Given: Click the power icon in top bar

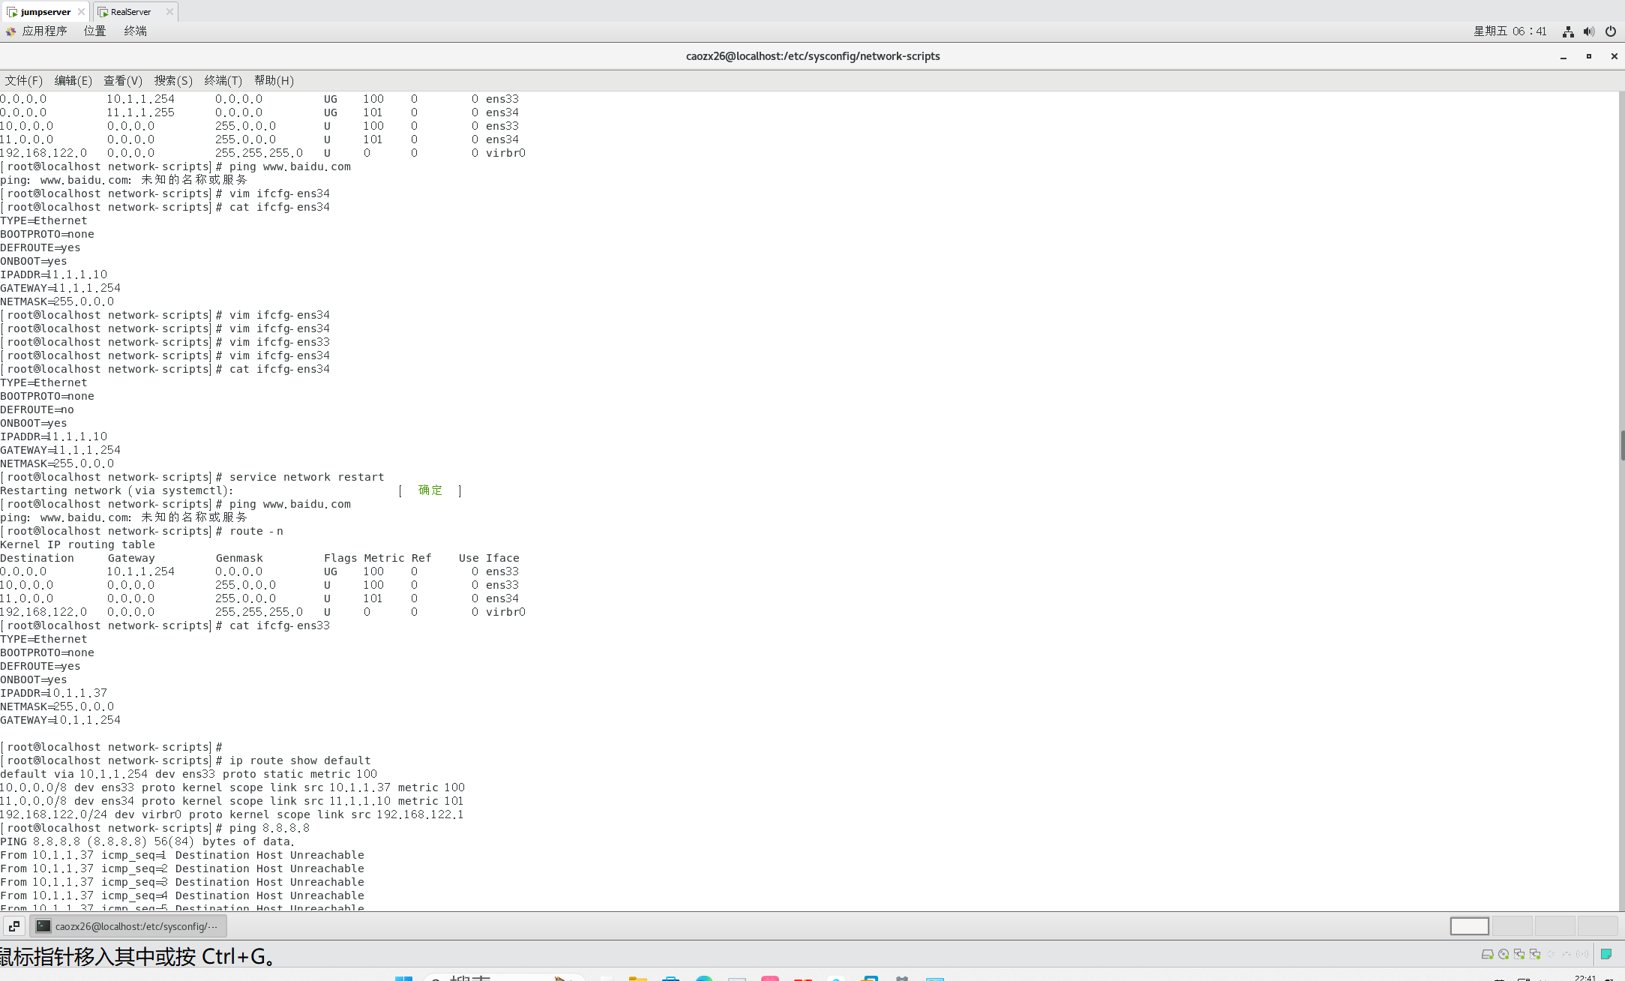Looking at the screenshot, I should pyautogui.click(x=1610, y=31).
